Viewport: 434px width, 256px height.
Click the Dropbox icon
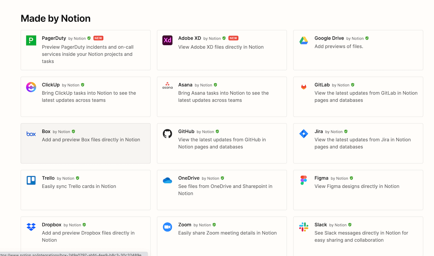coord(31,227)
